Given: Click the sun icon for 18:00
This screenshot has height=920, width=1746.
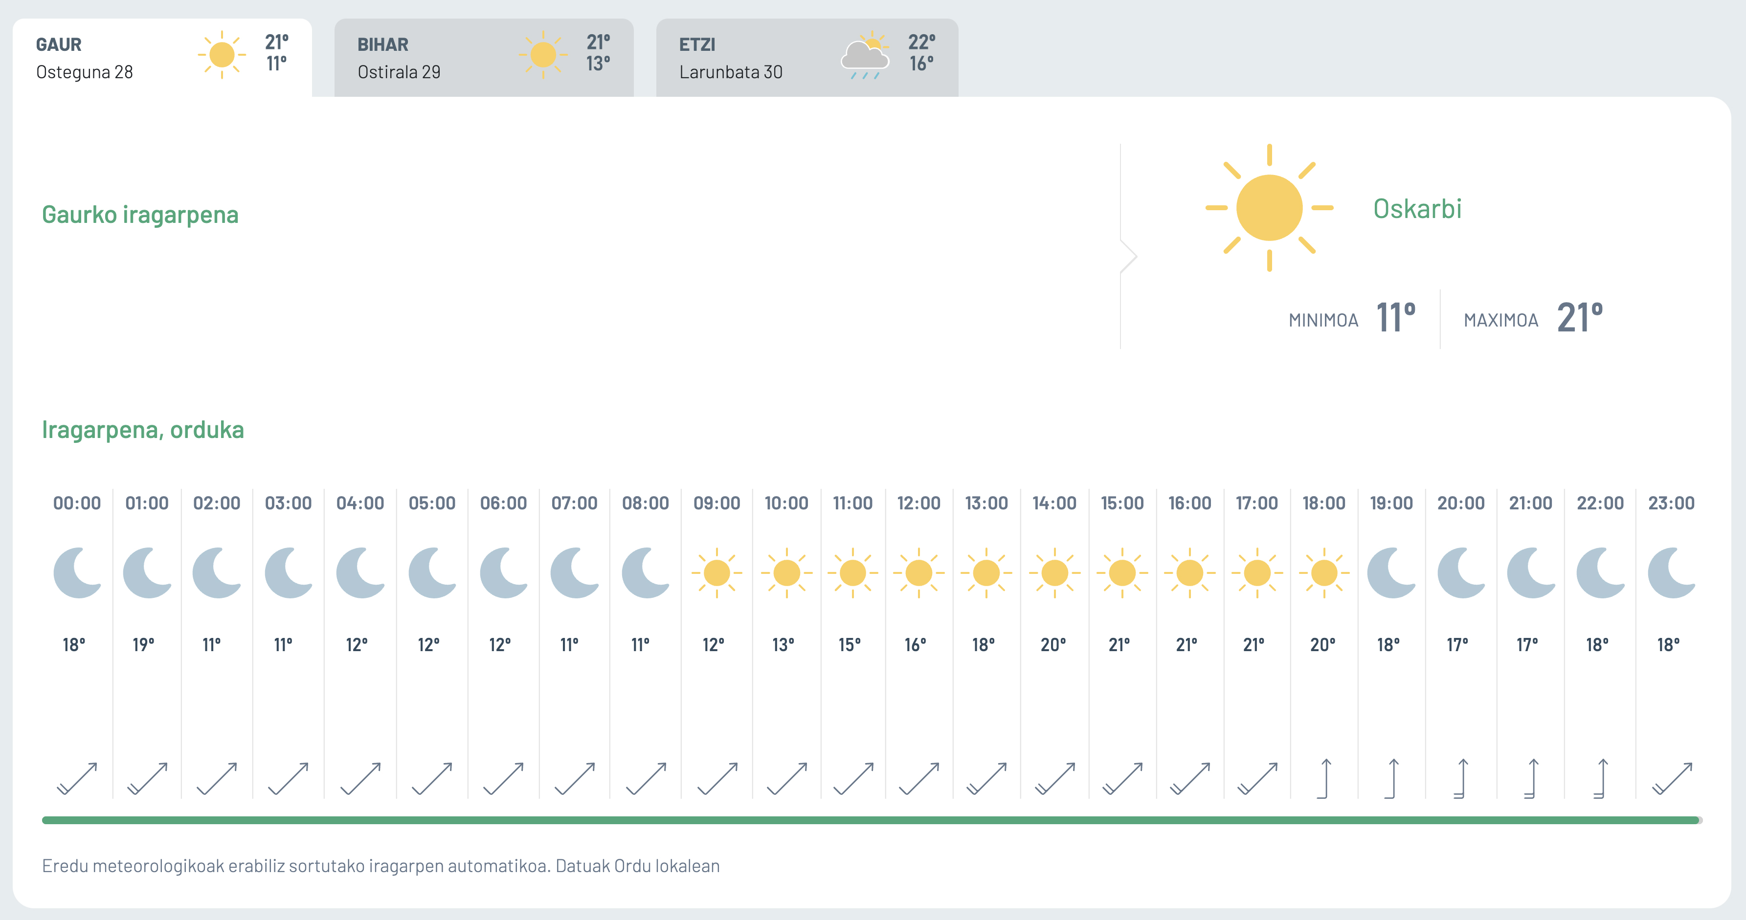Looking at the screenshot, I should tap(1324, 572).
